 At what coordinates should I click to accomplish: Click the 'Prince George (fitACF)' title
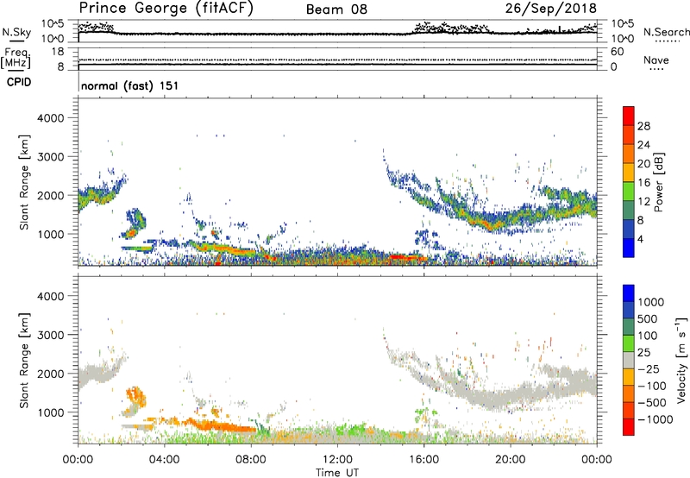pyautogui.click(x=166, y=8)
